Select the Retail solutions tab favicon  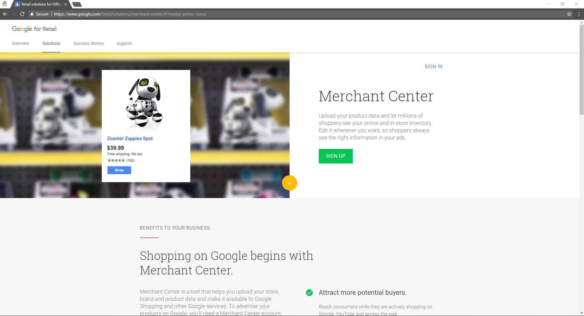pyautogui.click(x=17, y=4)
